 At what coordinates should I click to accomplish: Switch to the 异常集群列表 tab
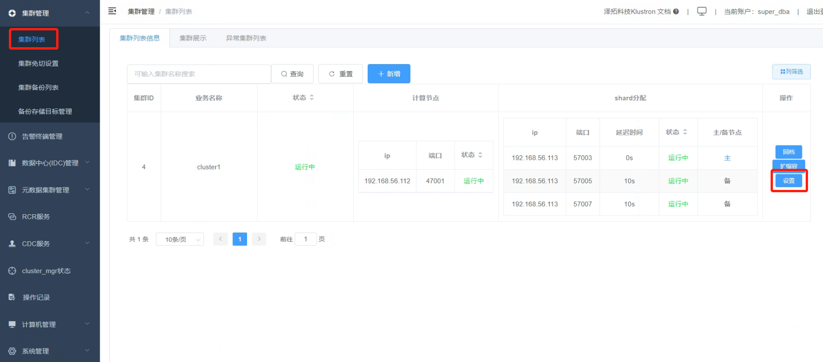pyautogui.click(x=246, y=38)
